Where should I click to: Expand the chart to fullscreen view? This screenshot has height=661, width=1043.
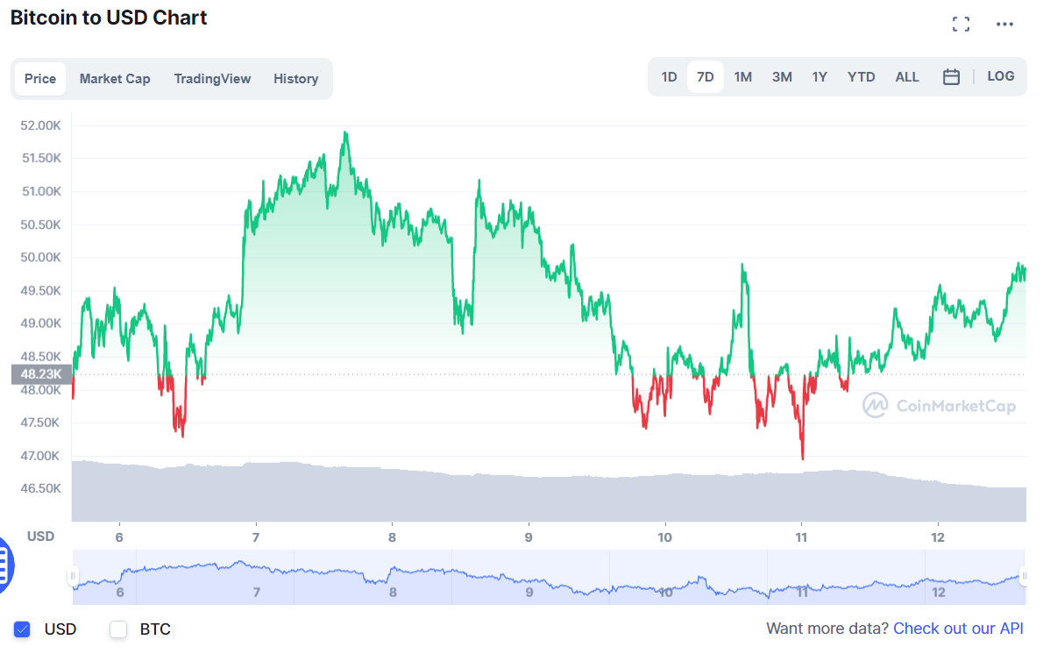[x=961, y=24]
